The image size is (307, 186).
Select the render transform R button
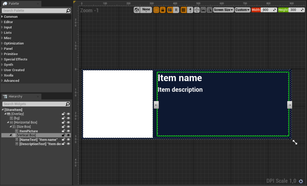[x=176, y=10]
